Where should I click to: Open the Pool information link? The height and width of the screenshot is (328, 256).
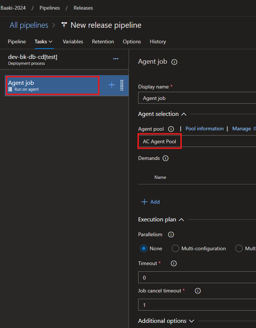coord(204,128)
